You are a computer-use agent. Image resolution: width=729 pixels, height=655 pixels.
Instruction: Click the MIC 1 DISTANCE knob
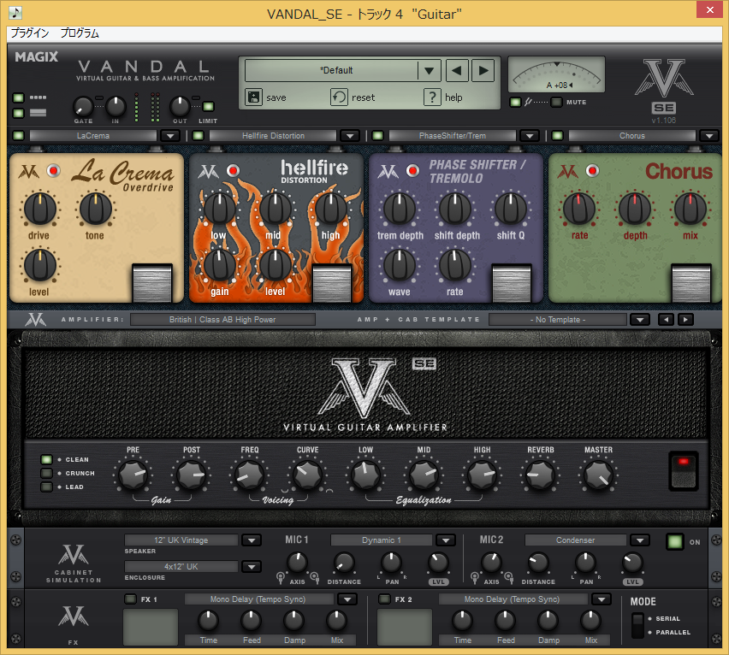tap(344, 563)
